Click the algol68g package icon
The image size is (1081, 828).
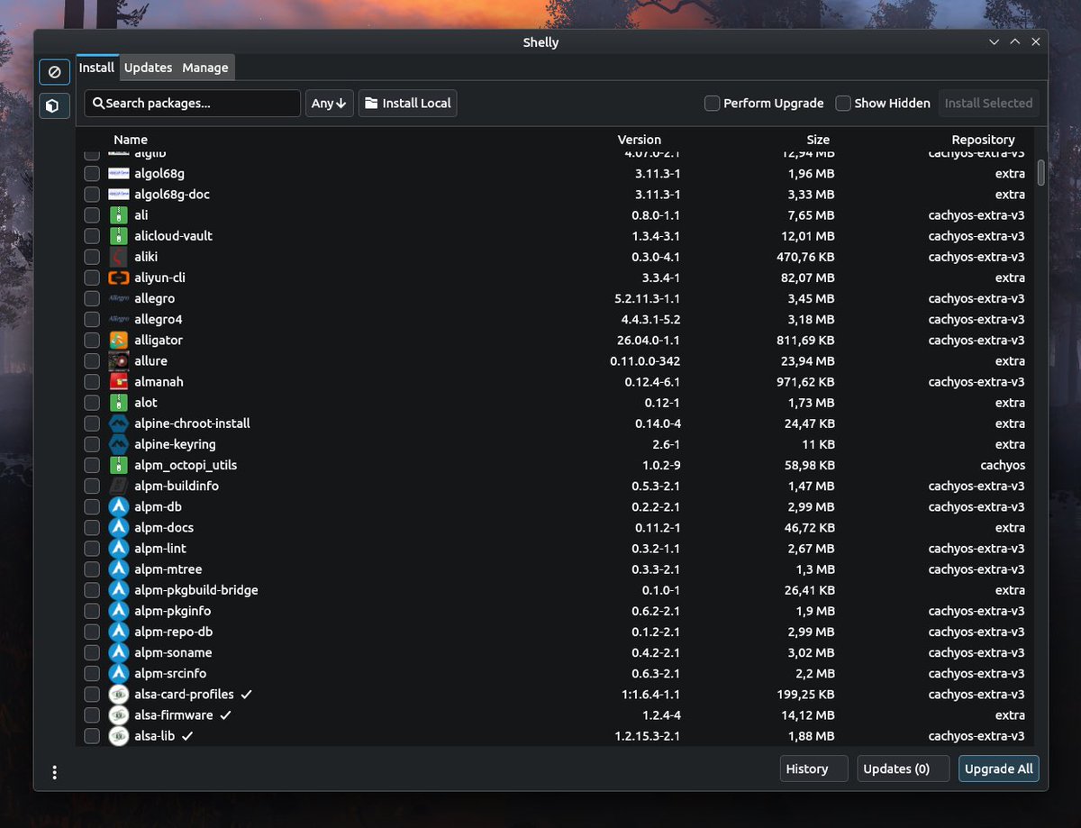[119, 173]
